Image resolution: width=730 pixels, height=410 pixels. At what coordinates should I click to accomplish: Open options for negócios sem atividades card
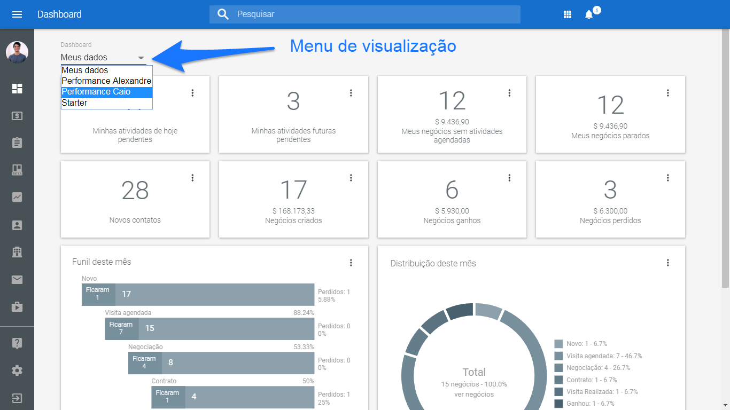pyautogui.click(x=509, y=93)
